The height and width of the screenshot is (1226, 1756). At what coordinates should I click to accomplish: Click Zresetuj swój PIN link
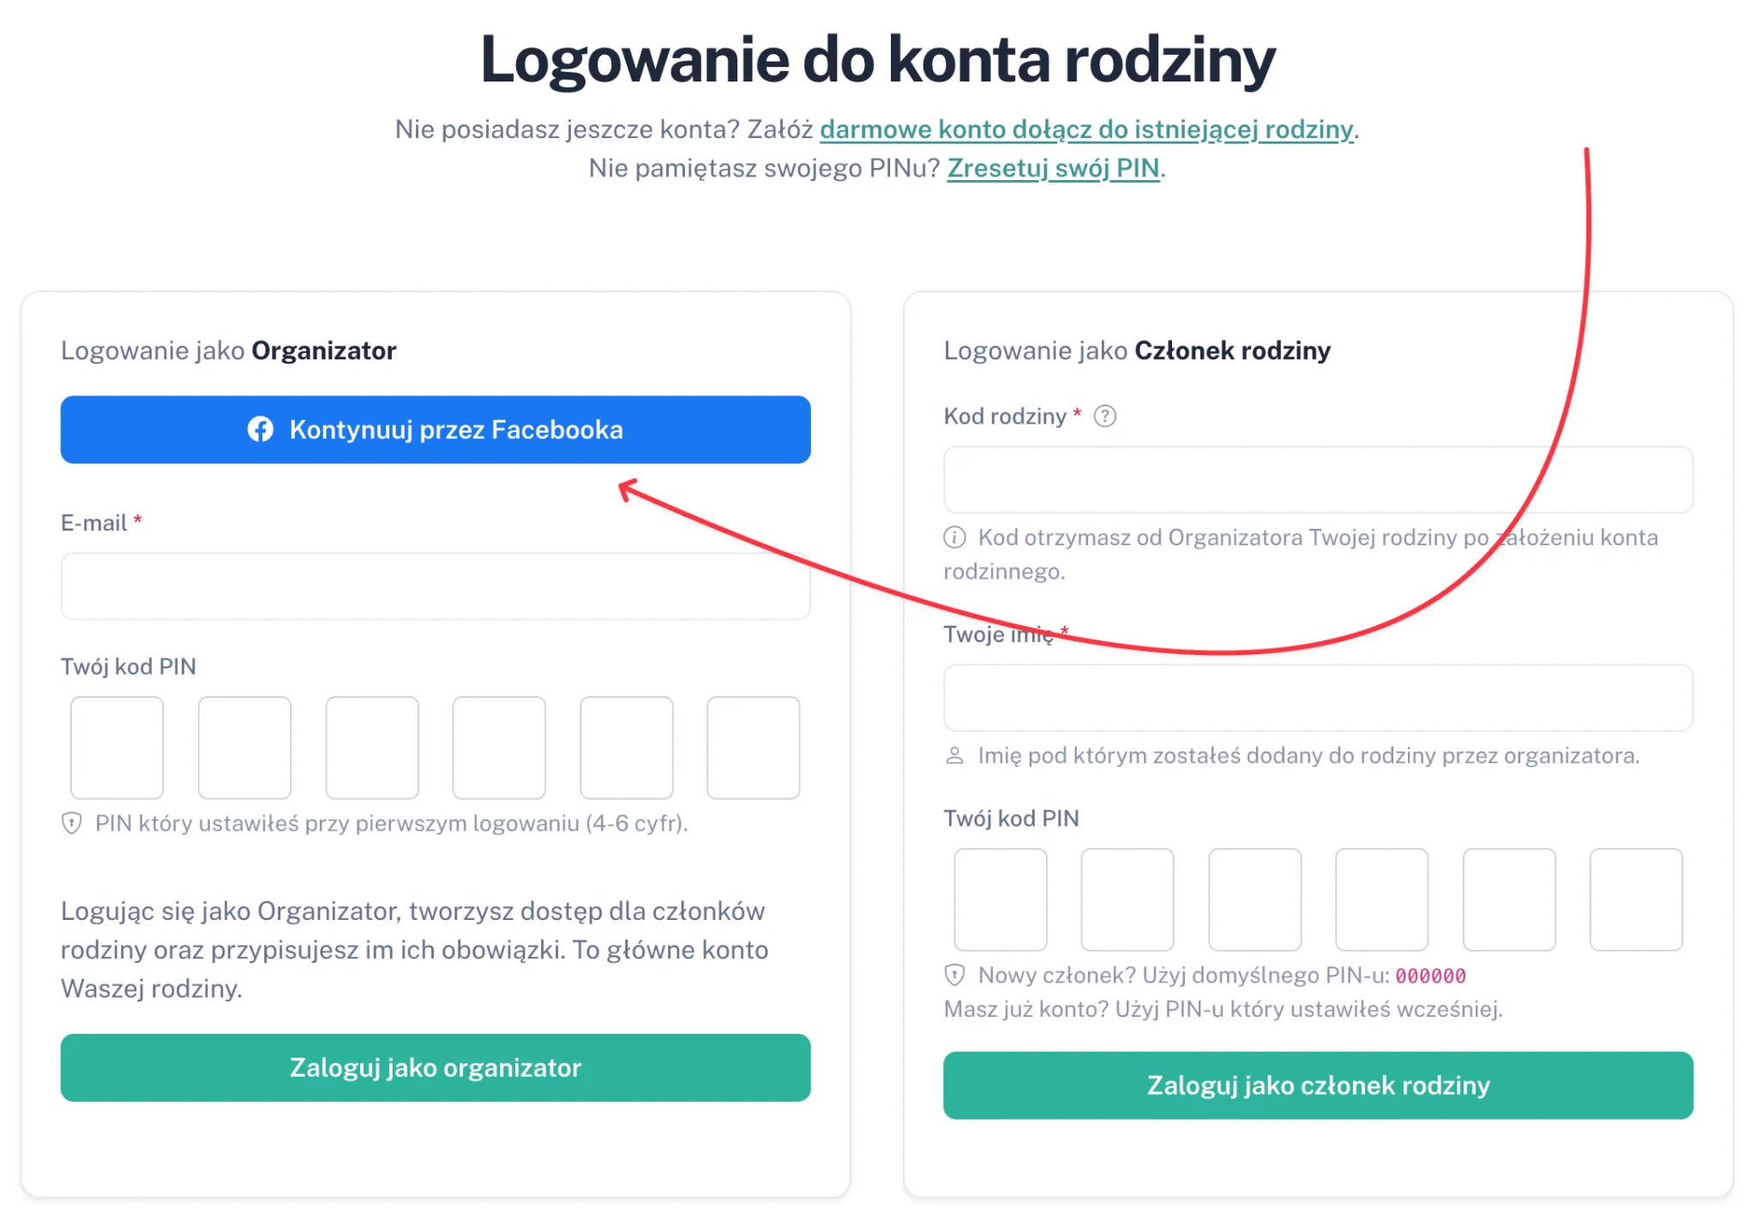pos(1054,168)
